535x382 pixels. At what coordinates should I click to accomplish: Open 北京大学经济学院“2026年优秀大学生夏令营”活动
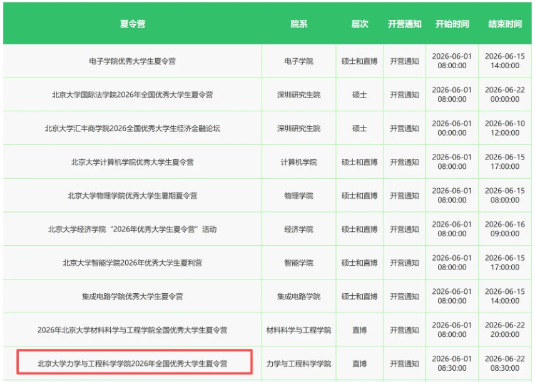[133, 229]
